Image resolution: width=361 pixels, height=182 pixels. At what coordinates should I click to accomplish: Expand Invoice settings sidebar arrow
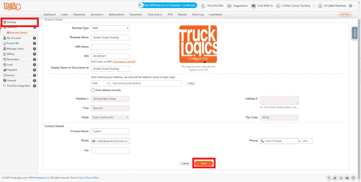(35, 75)
